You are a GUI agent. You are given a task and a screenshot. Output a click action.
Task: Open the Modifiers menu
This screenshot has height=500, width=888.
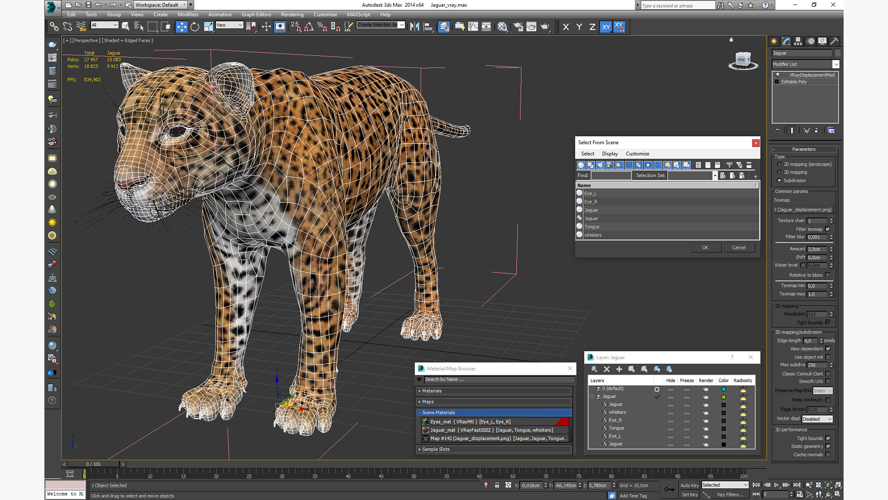tap(188, 15)
